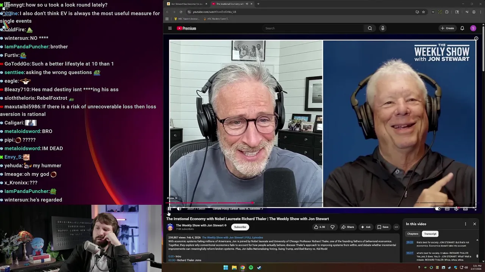Viewport: 485px width, 272px height.
Task: Like the video (6.3K thumbs up)
Action: 319,227
